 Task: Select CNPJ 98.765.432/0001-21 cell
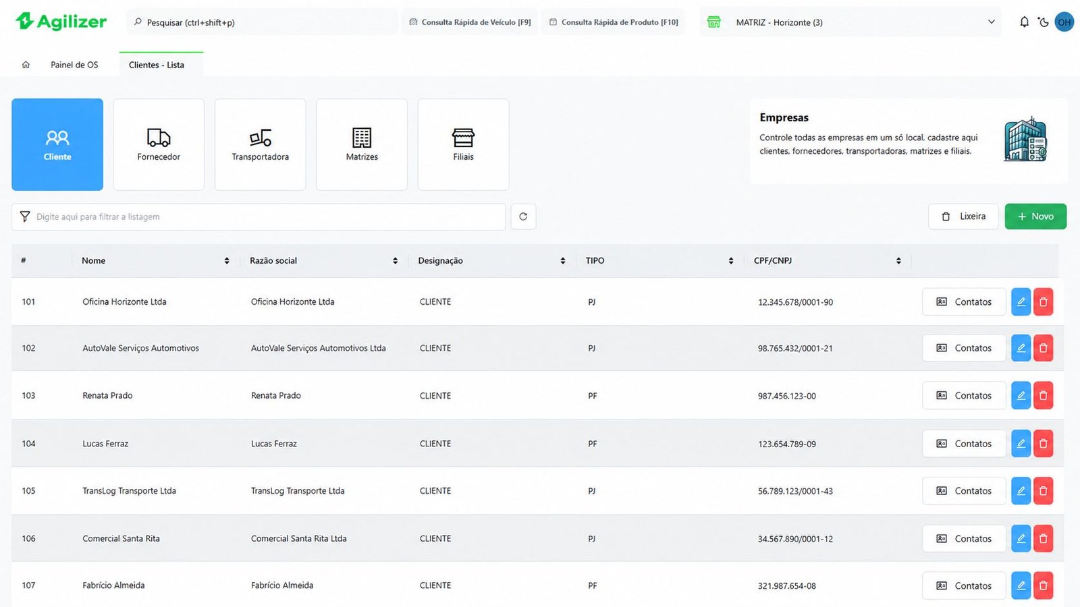795,349
